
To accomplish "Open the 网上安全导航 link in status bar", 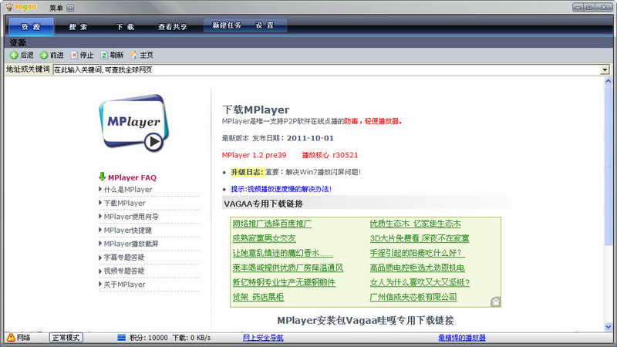I will point(263,338).
